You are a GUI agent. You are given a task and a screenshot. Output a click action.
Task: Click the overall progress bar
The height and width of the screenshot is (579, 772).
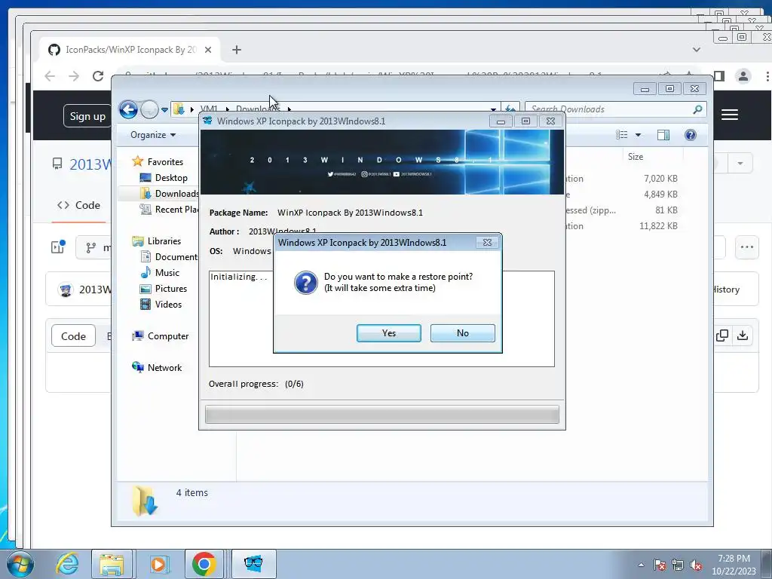(x=382, y=414)
